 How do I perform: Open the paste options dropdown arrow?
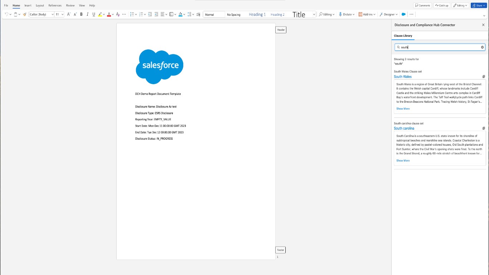(20, 14)
